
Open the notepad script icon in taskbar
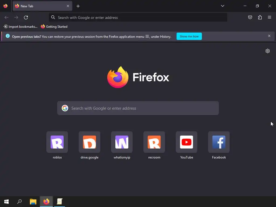pos(60,202)
